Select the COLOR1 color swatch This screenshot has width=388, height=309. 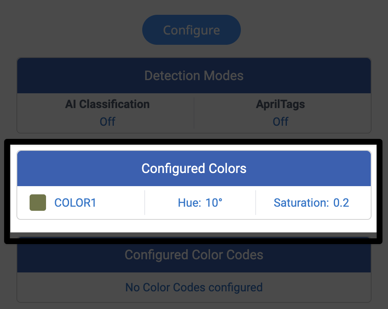click(37, 203)
